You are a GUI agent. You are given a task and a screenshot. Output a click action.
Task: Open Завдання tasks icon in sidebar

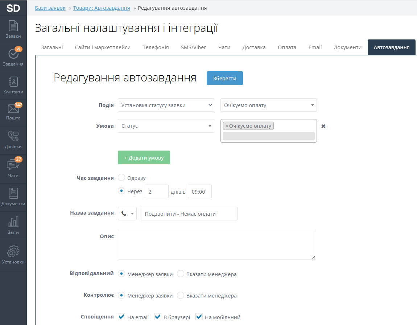click(13, 57)
